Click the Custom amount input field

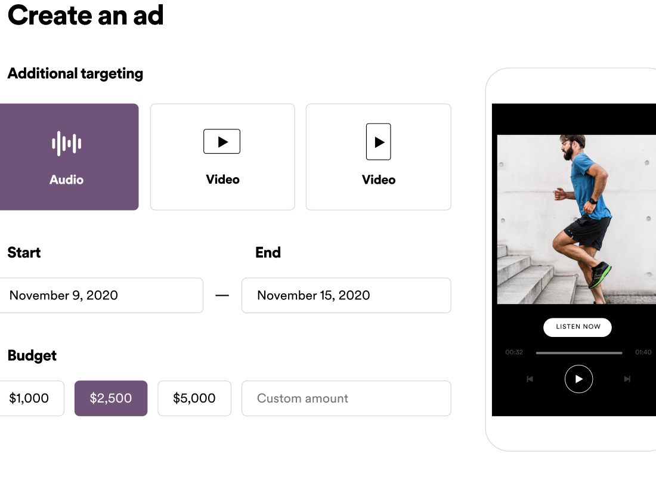coord(346,398)
